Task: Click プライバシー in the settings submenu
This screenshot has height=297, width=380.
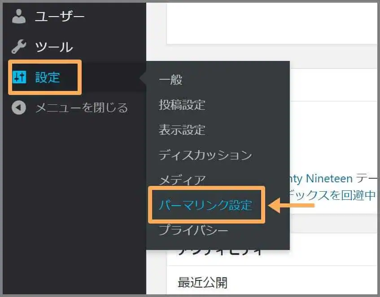Action: click(193, 231)
